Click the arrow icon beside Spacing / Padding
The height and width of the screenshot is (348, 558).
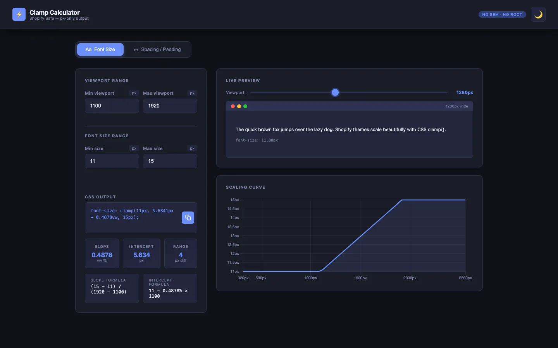tap(136, 49)
